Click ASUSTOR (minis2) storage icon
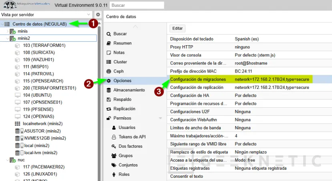This screenshot has height=181, width=332. [x=19, y=131]
